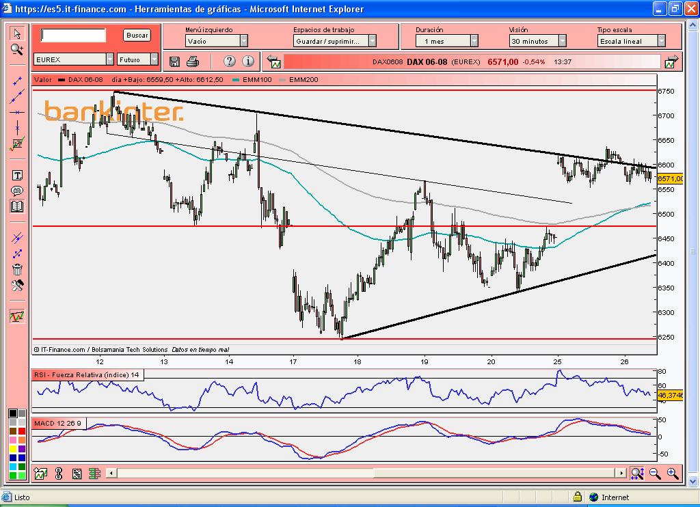Click the search text input field

(73, 35)
